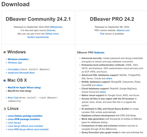Viewport: 147px width, 137px height.
Task: Click 'Comparison of data and schemas' text
Action: point(100,126)
